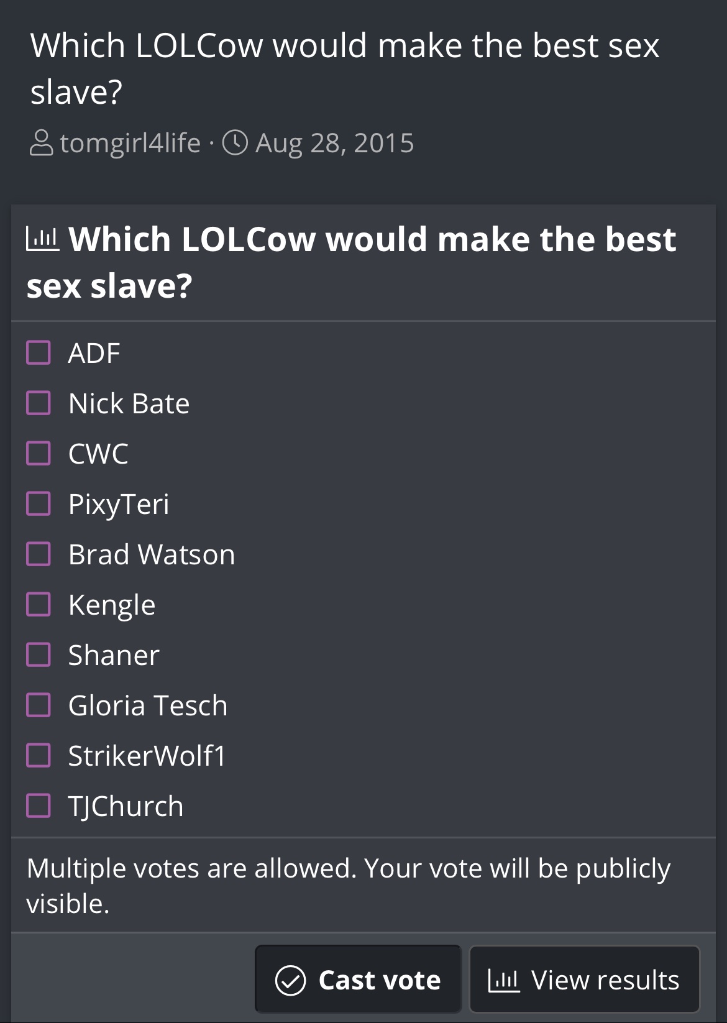
Task: Tick the Shaner option checkbox
Action: 39,654
